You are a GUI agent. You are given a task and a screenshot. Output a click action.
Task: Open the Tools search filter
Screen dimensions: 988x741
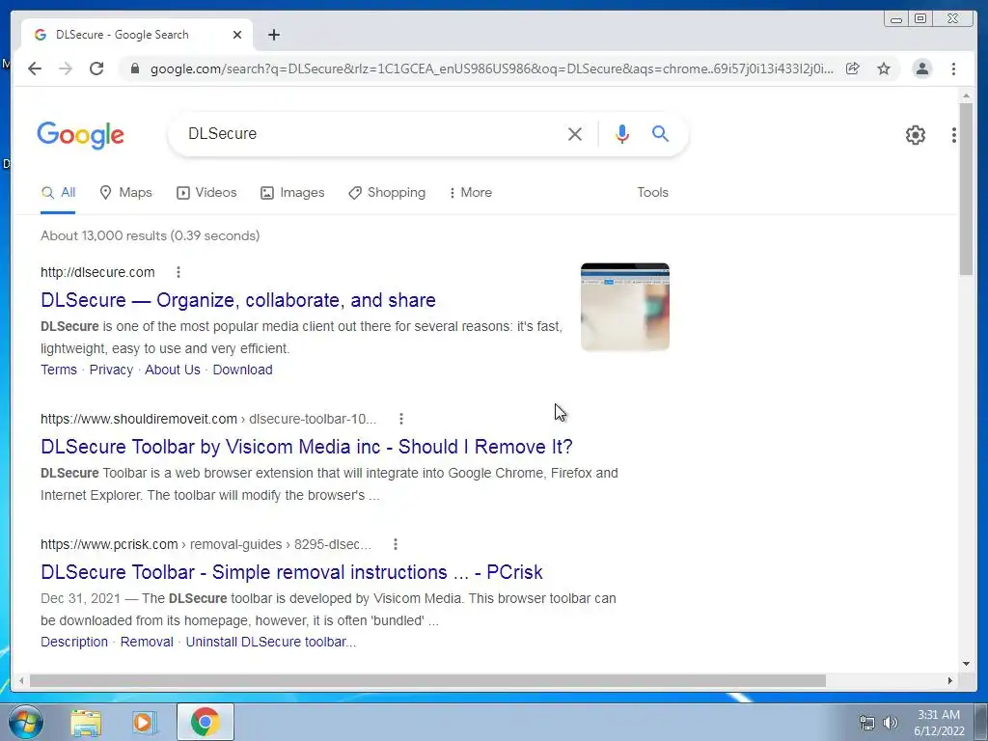tap(652, 193)
